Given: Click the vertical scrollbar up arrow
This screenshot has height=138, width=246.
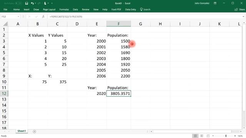Looking at the screenshot, I should pos(244,23).
